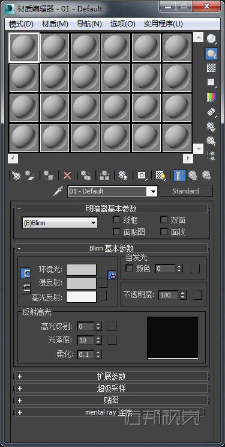Click map button beside 光泽度 value
The image size is (225, 447).
pos(112,340)
